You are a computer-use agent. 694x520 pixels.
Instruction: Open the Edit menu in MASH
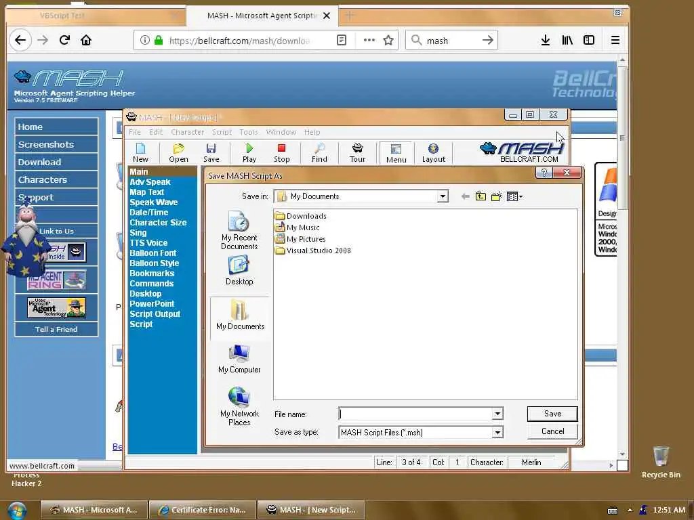(155, 132)
